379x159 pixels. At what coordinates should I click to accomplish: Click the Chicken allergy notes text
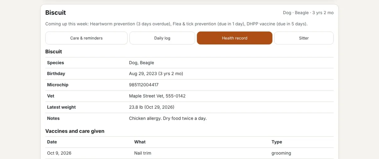point(168,118)
